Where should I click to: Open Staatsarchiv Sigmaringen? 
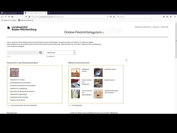[x=18, y=94]
